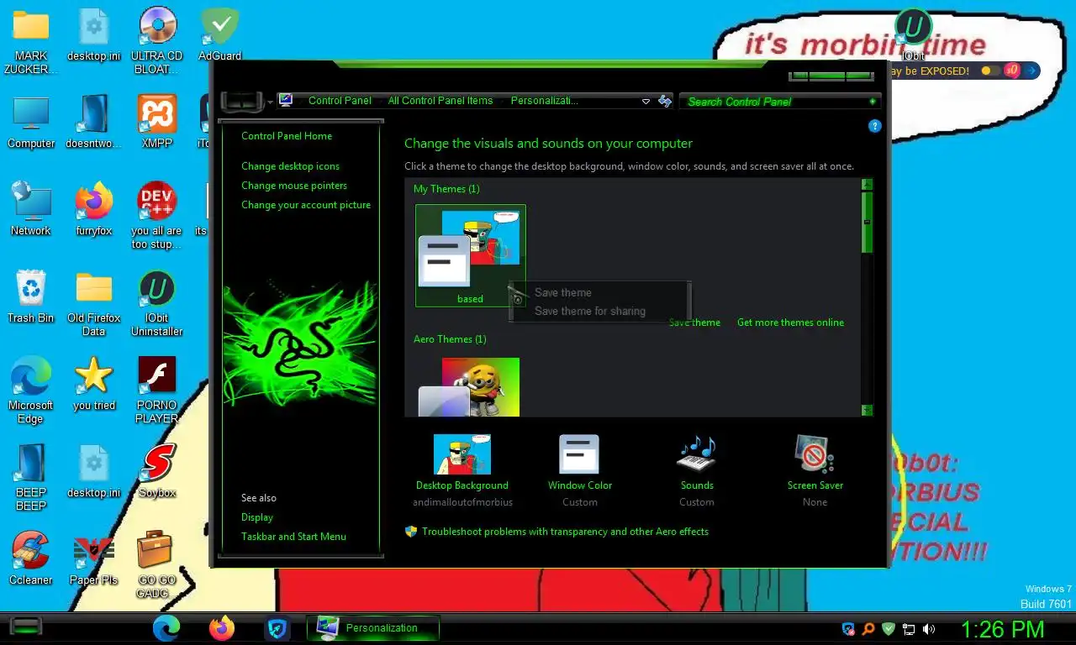Viewport: 1076px width, 645px height.
Task: Open the blue shield taskbar app
Action: (277, 627)
